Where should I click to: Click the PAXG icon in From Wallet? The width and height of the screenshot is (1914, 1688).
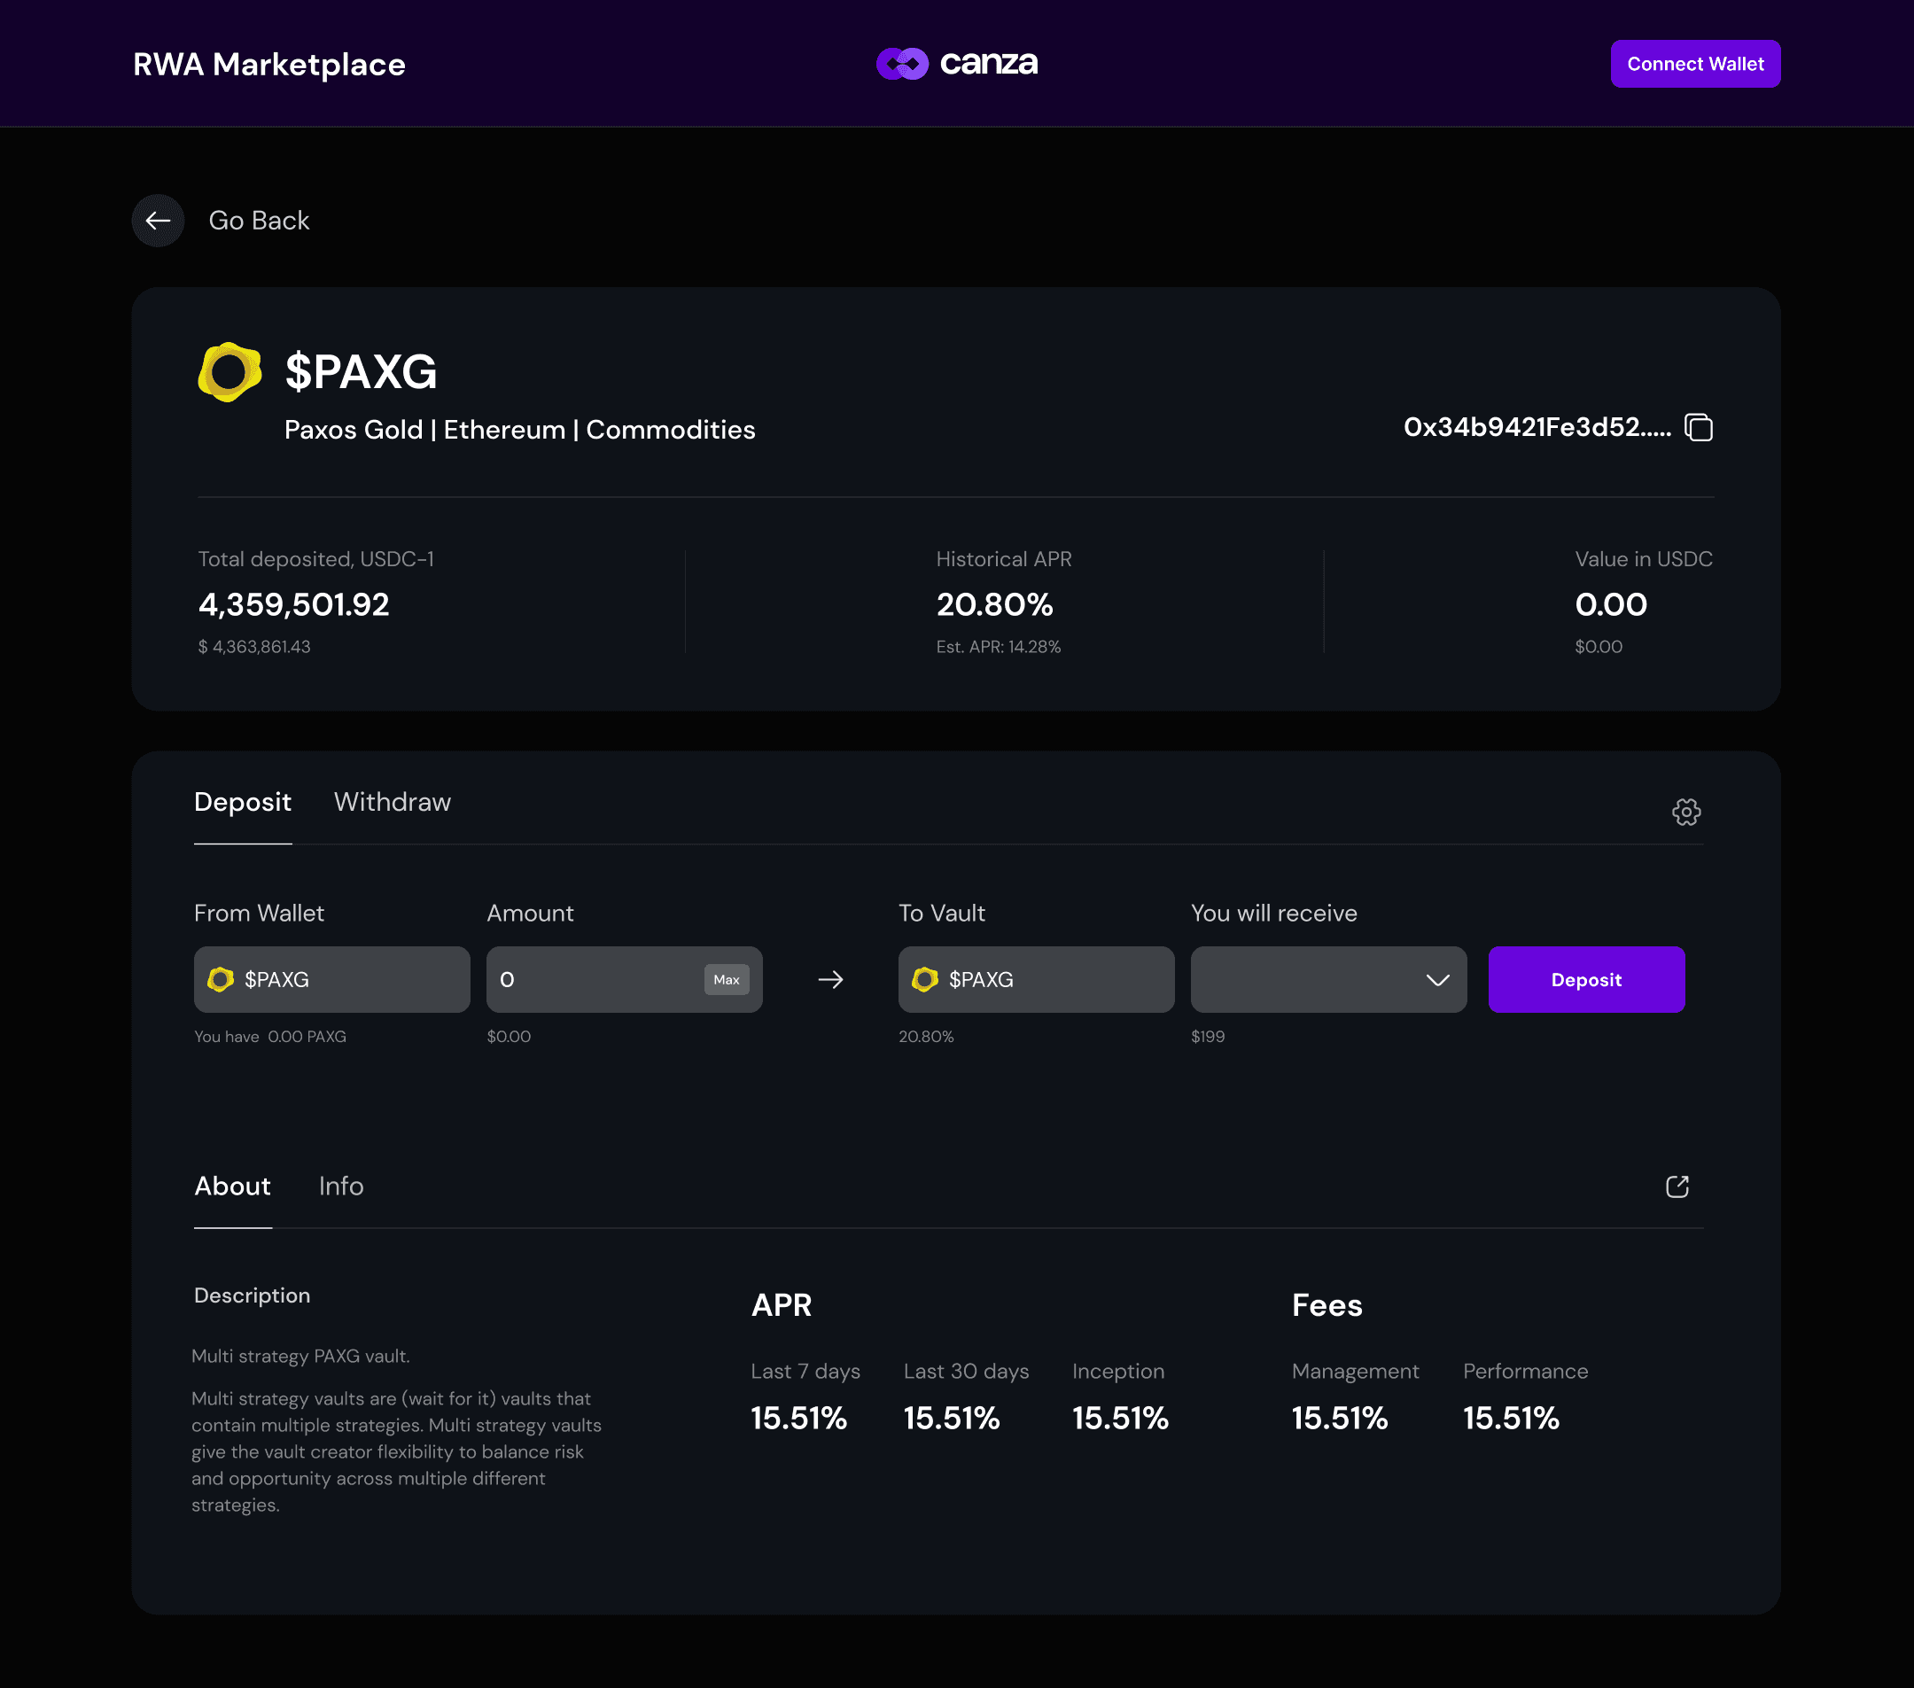tap(221, 979)
